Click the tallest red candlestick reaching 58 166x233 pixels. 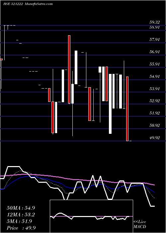click(69, 69)
